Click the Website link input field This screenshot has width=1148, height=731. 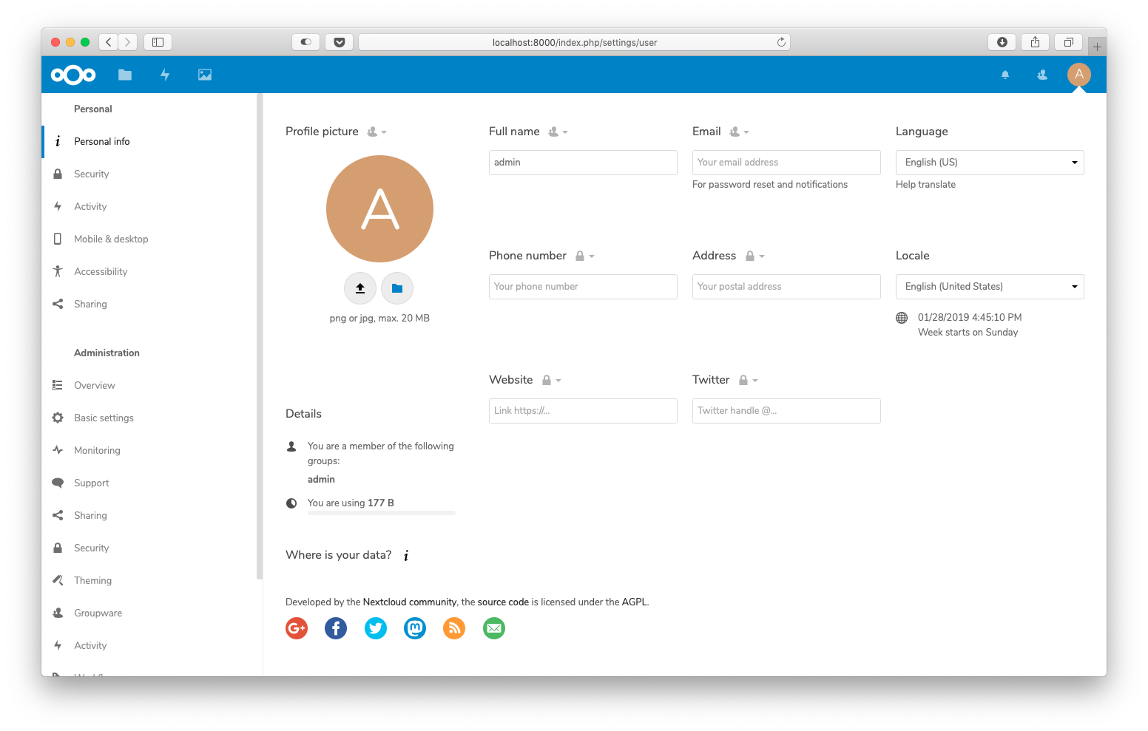[x=583, y=411]
